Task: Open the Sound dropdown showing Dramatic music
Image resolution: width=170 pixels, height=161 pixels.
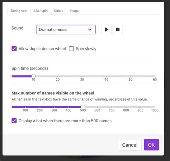Action: (66, 29)
